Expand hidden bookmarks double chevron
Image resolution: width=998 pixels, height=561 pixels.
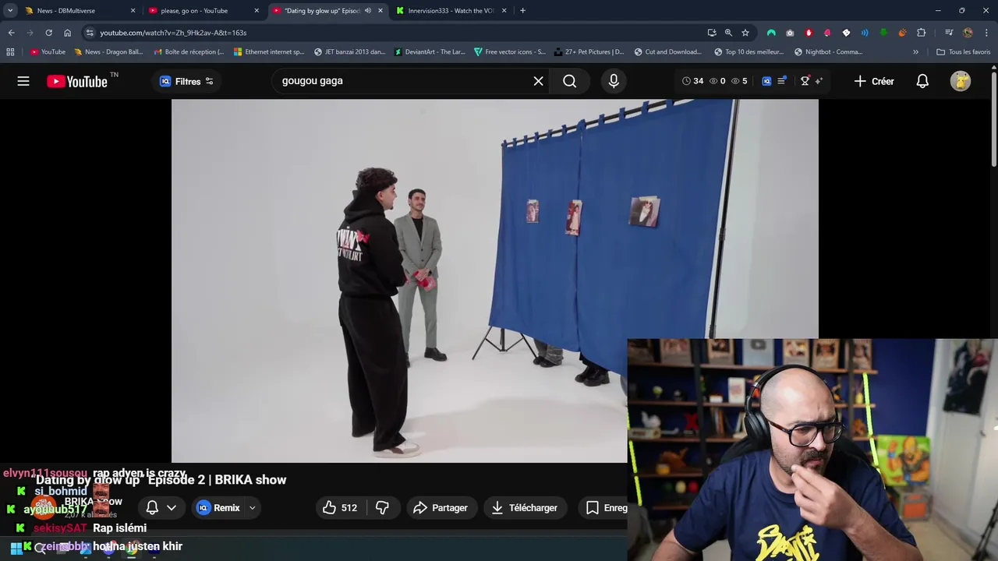pos(915,52)
